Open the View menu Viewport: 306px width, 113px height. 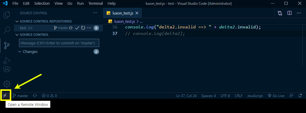click(59, 4)
